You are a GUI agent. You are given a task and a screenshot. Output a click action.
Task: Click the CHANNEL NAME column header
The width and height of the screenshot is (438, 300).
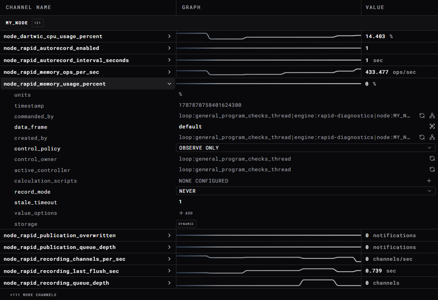coord(28,7)
